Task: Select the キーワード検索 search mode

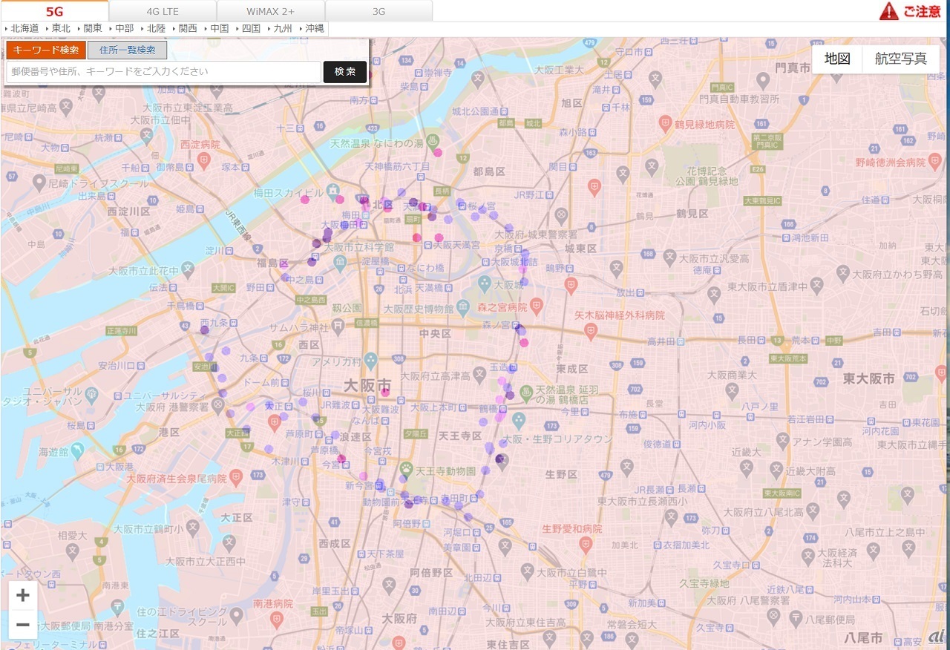Action: coord(46,50)
